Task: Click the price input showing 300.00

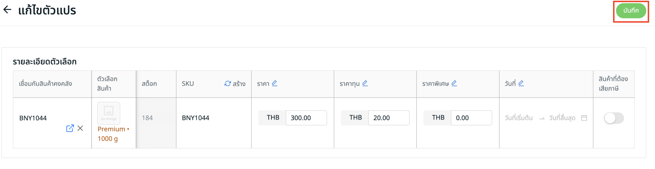Action: 306,118
